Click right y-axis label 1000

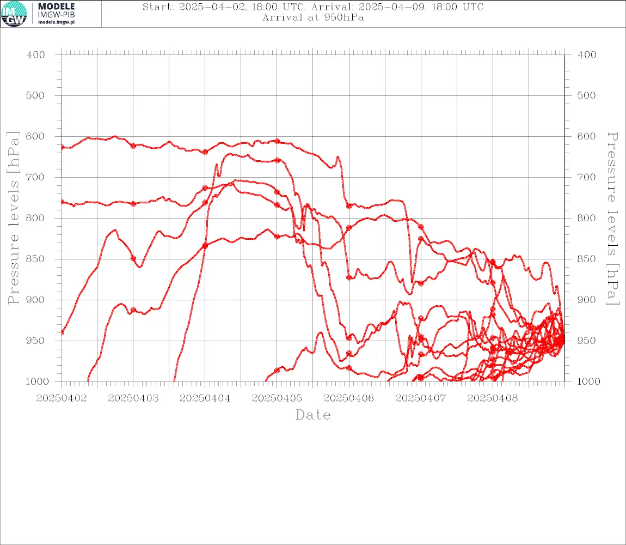point(588,381)
